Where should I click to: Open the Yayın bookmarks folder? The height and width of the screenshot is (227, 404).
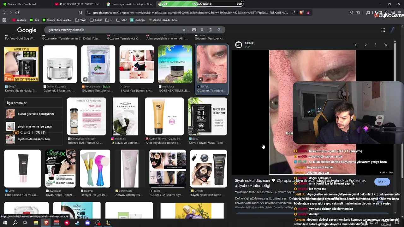[81, 20]
